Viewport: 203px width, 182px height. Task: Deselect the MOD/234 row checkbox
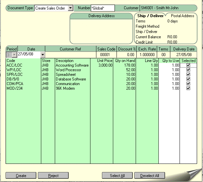pos(188,88)
